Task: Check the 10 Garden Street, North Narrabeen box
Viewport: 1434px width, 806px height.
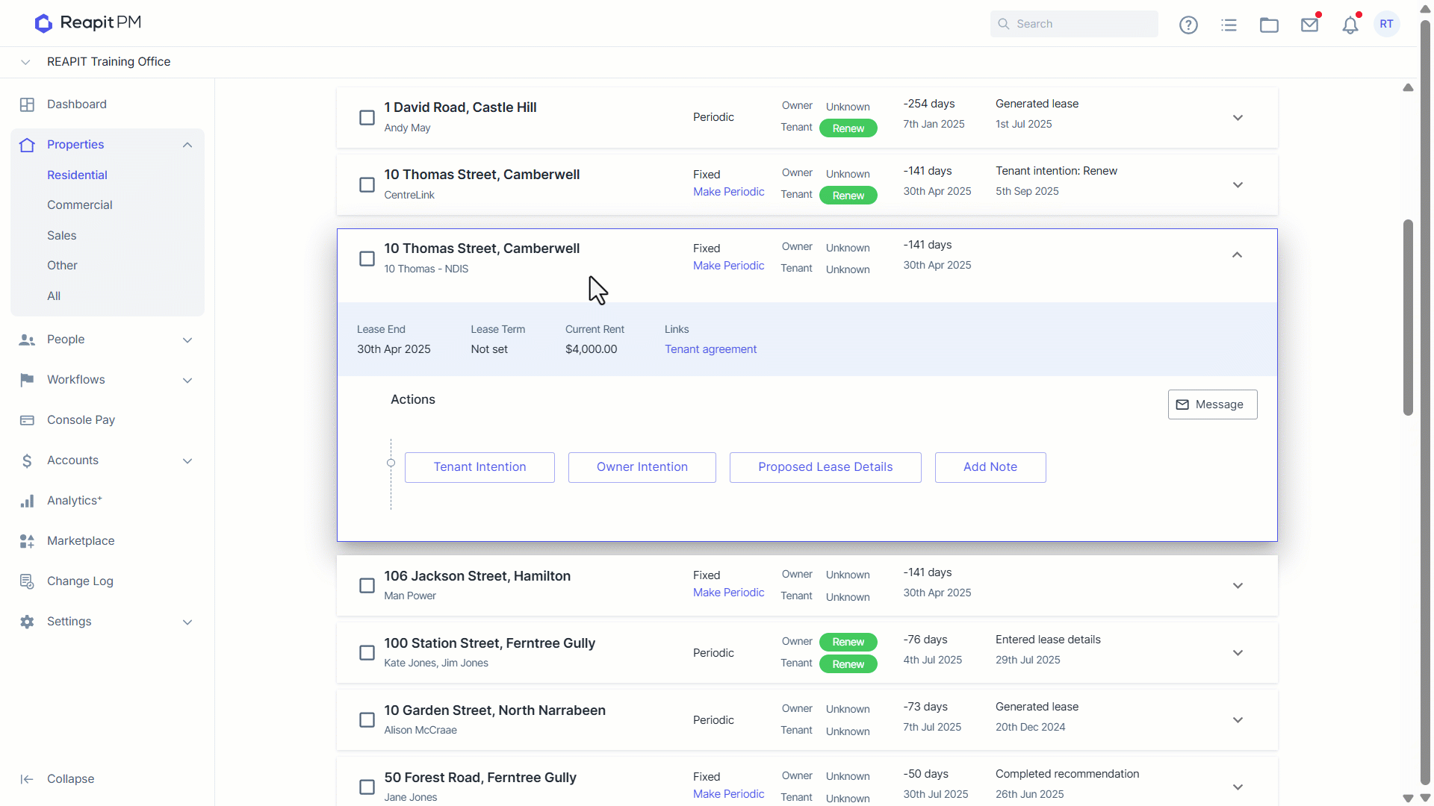Action: 367,720
